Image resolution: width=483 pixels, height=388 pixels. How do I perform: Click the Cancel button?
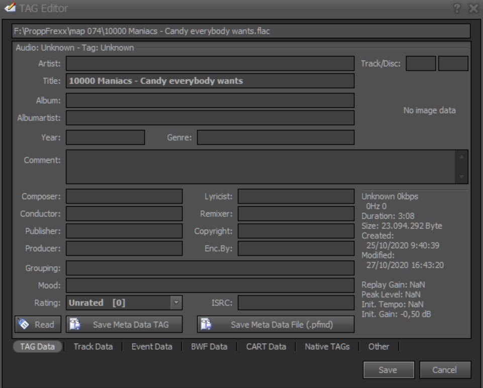(x=445, y=370)
